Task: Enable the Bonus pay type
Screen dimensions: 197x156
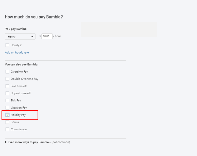Action: [x=7, y=122]
